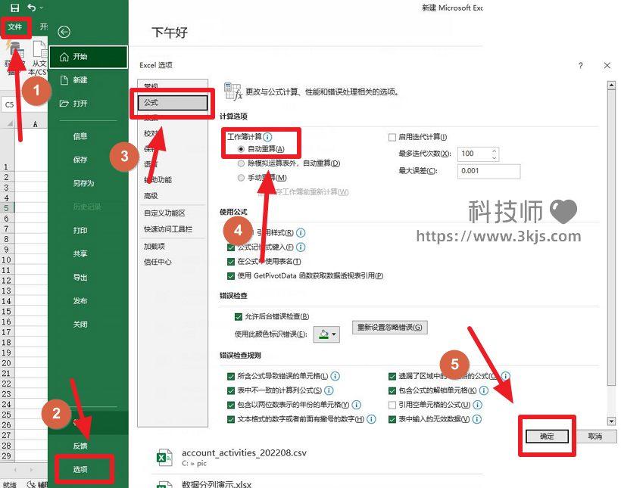Image resolution: width=621 pixels, height=488 pixels.
Task: Click 取消 to discard options
Action: (594, 436)
